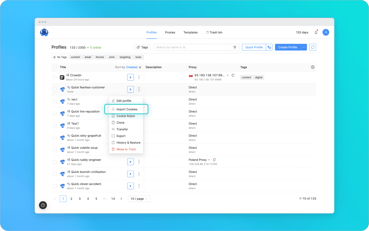Check the Test1 profile checkbox
The height and width of the screenshot is (231, 369).
55,126
